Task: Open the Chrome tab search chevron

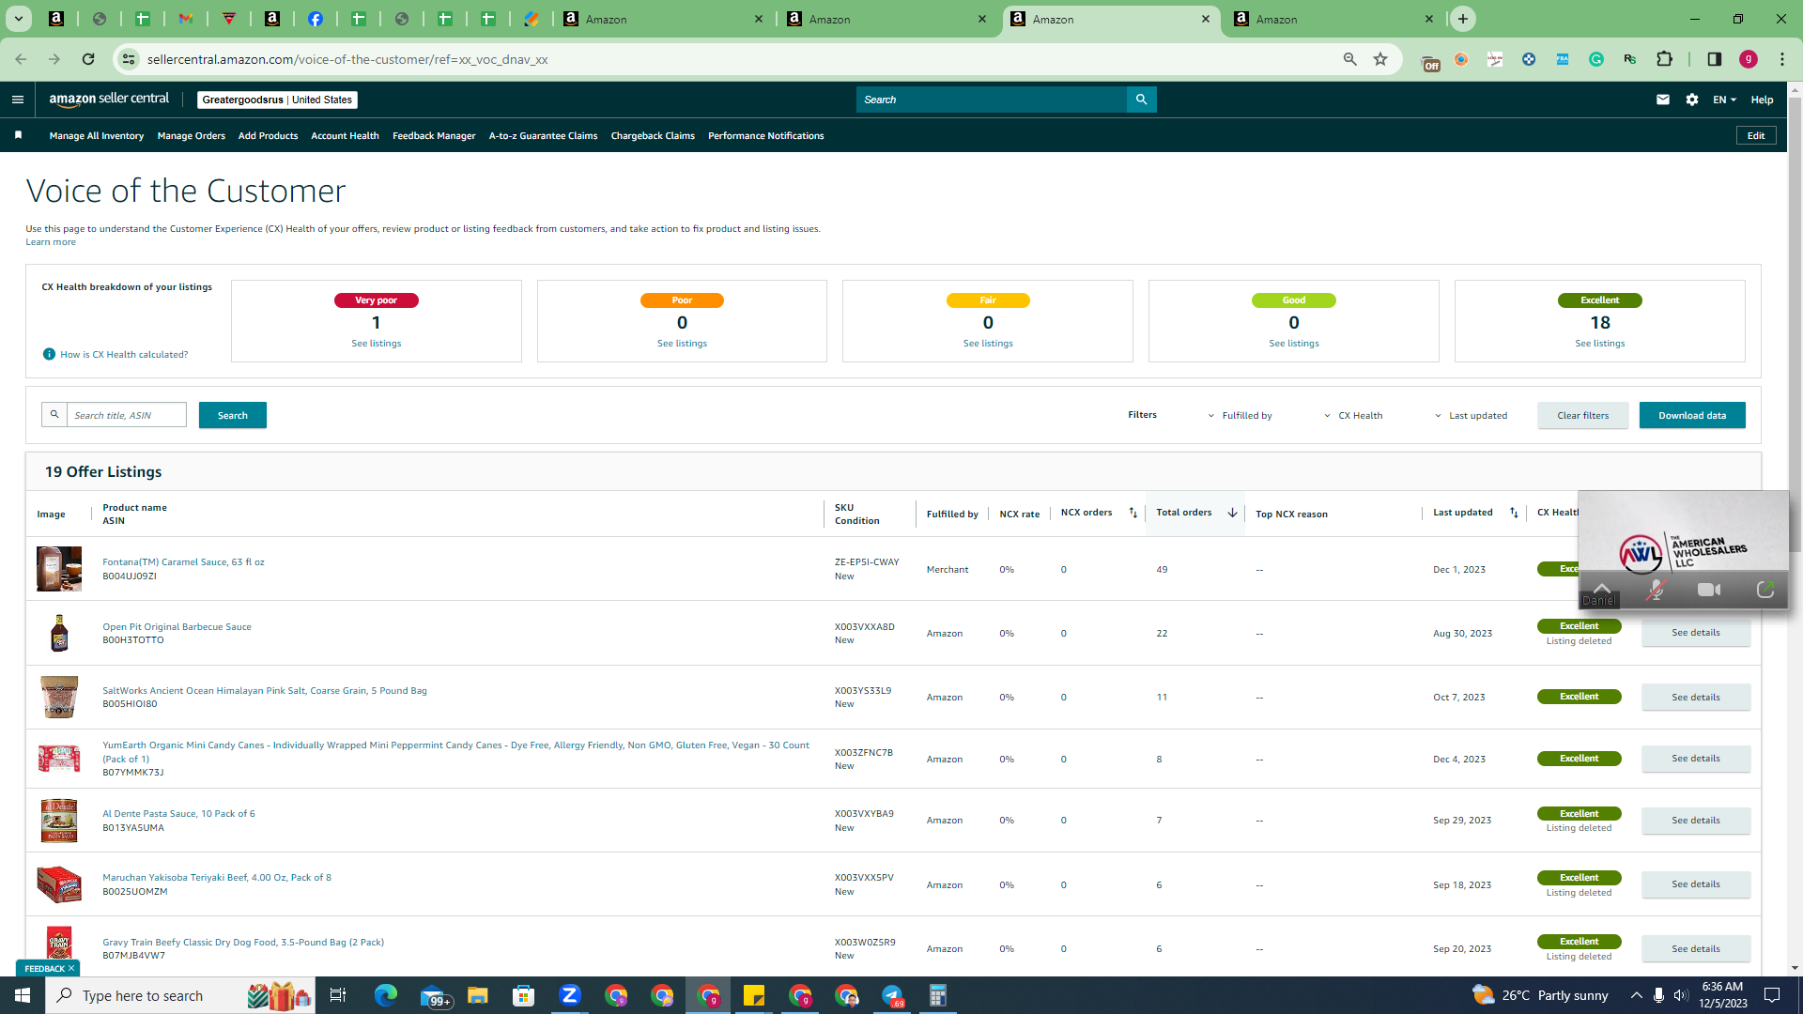Action: 18,19
